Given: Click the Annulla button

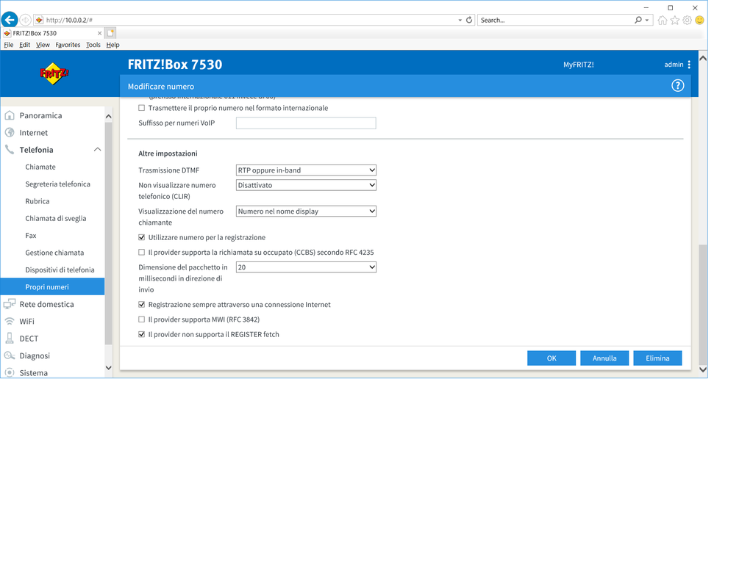Looking at the screenshot, I should (x=604, y=358).
